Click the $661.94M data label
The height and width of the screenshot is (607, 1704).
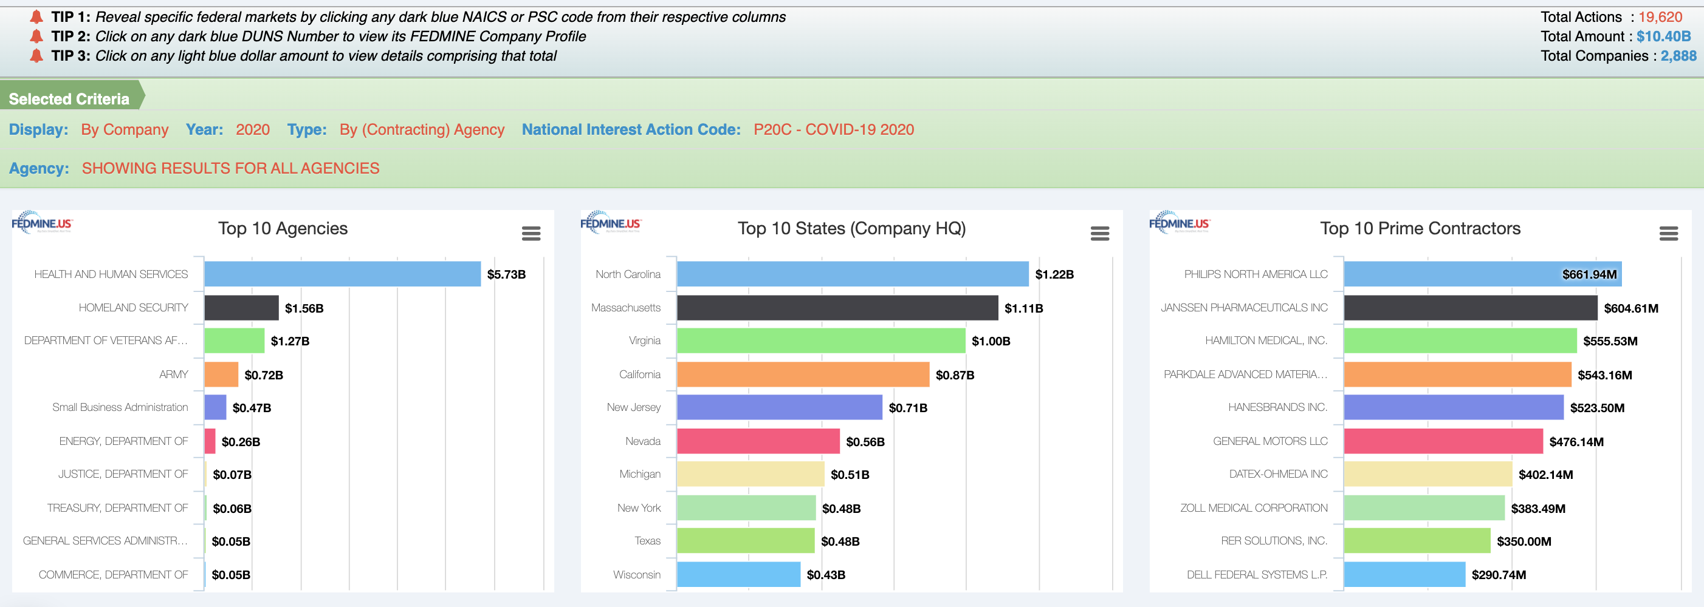[1589, 275]
